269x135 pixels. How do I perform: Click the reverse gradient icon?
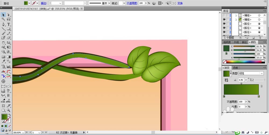pyautogui.click(x=226, y=80)
